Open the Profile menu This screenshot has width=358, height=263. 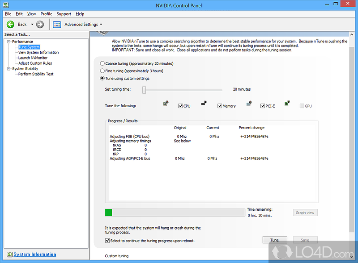click(x=46, y=14)
